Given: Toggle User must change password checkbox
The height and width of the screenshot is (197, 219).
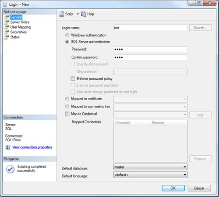Looking at the screenshot, I should (73, 92).
